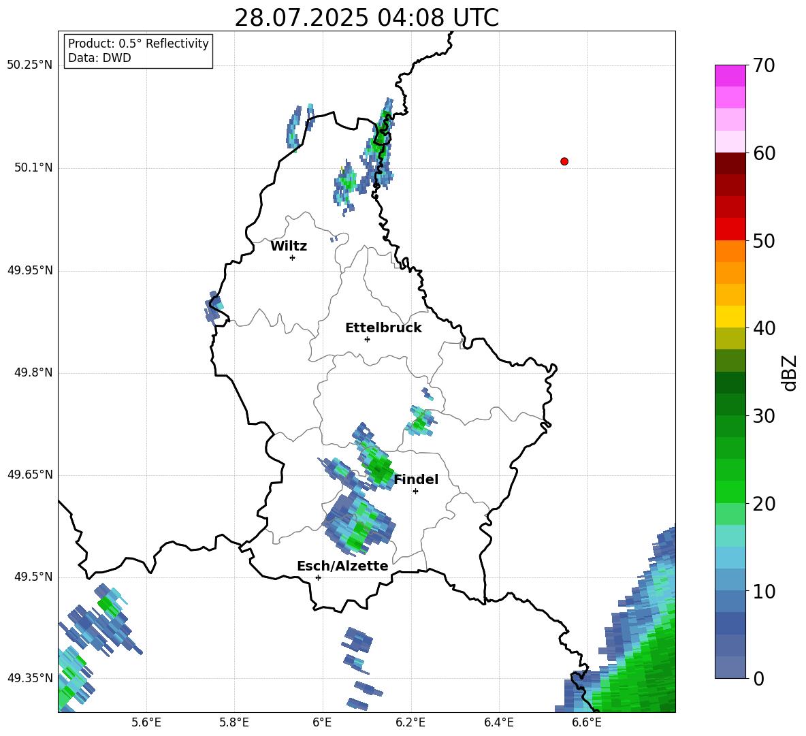
Task: Click the magenta 65-70 dBZ colorbar segment
Action: 730,86
